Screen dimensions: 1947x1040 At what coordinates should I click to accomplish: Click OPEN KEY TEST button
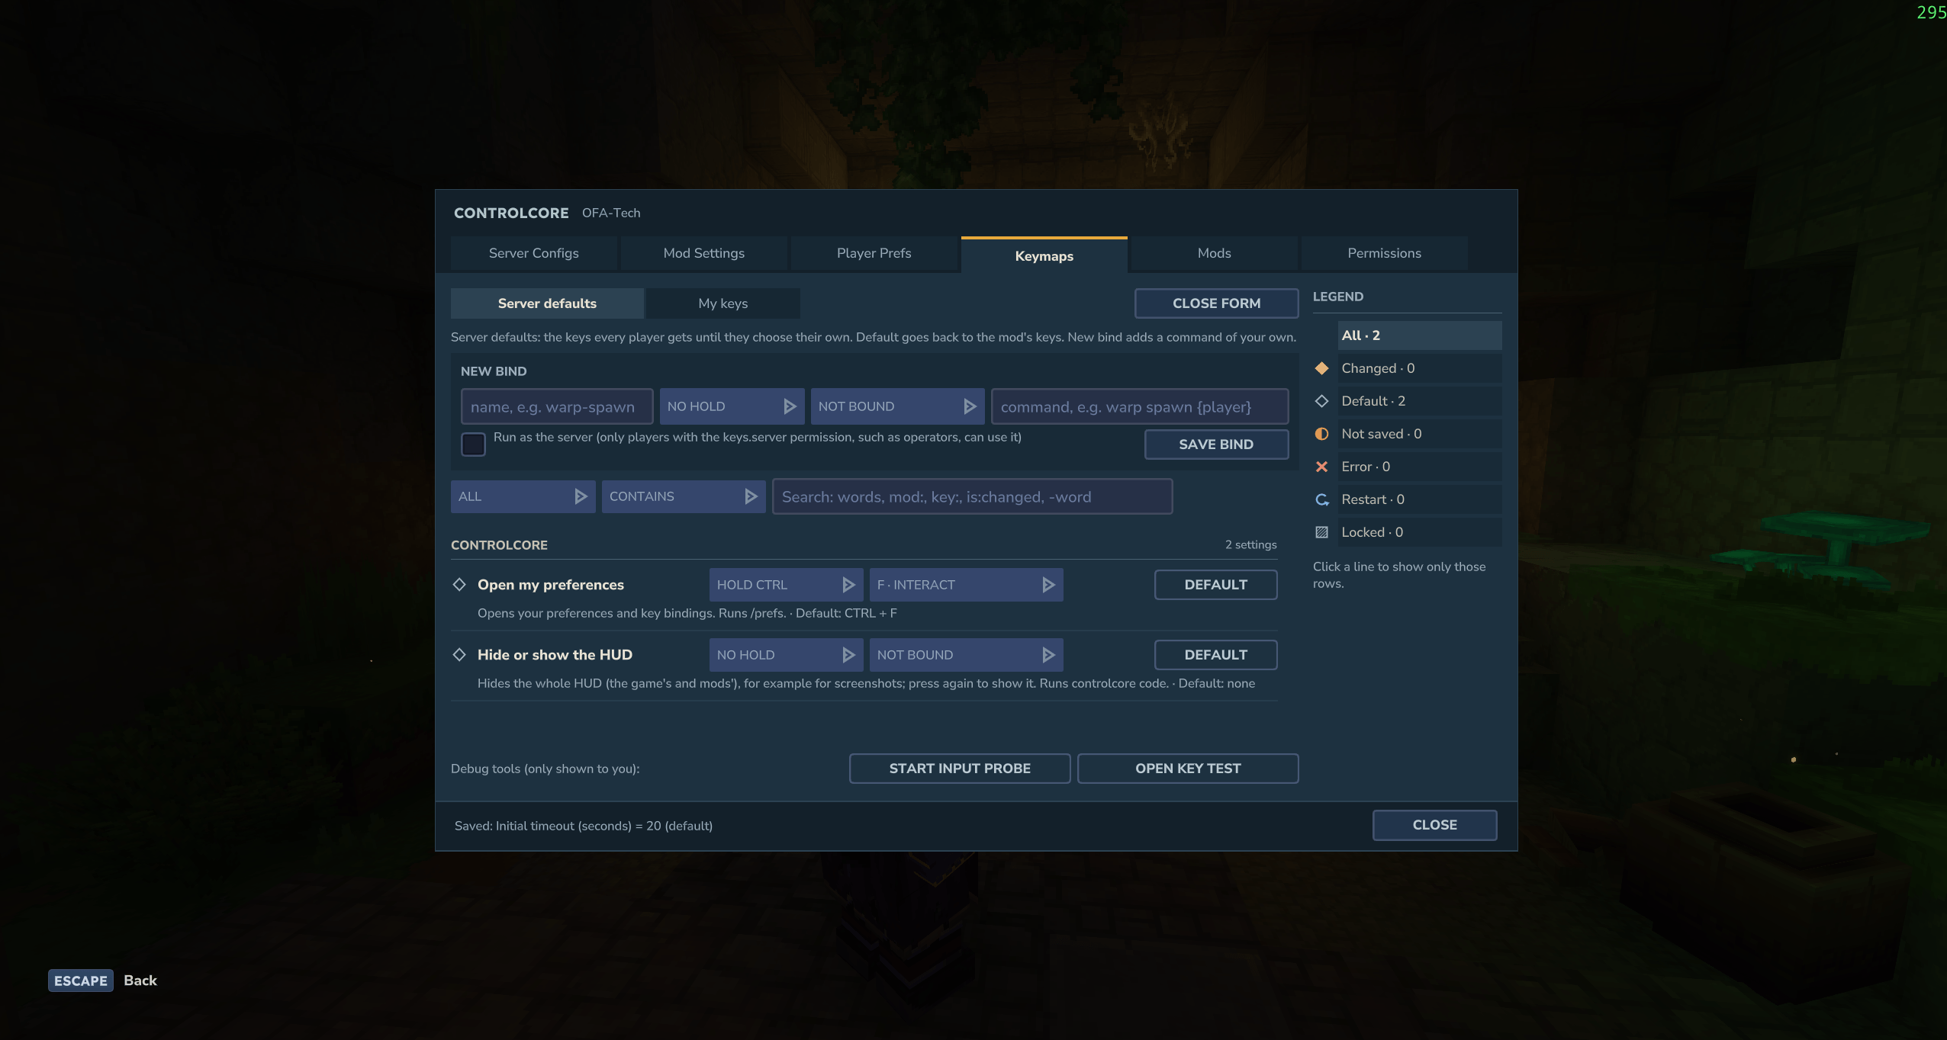tap(1188, 769)
